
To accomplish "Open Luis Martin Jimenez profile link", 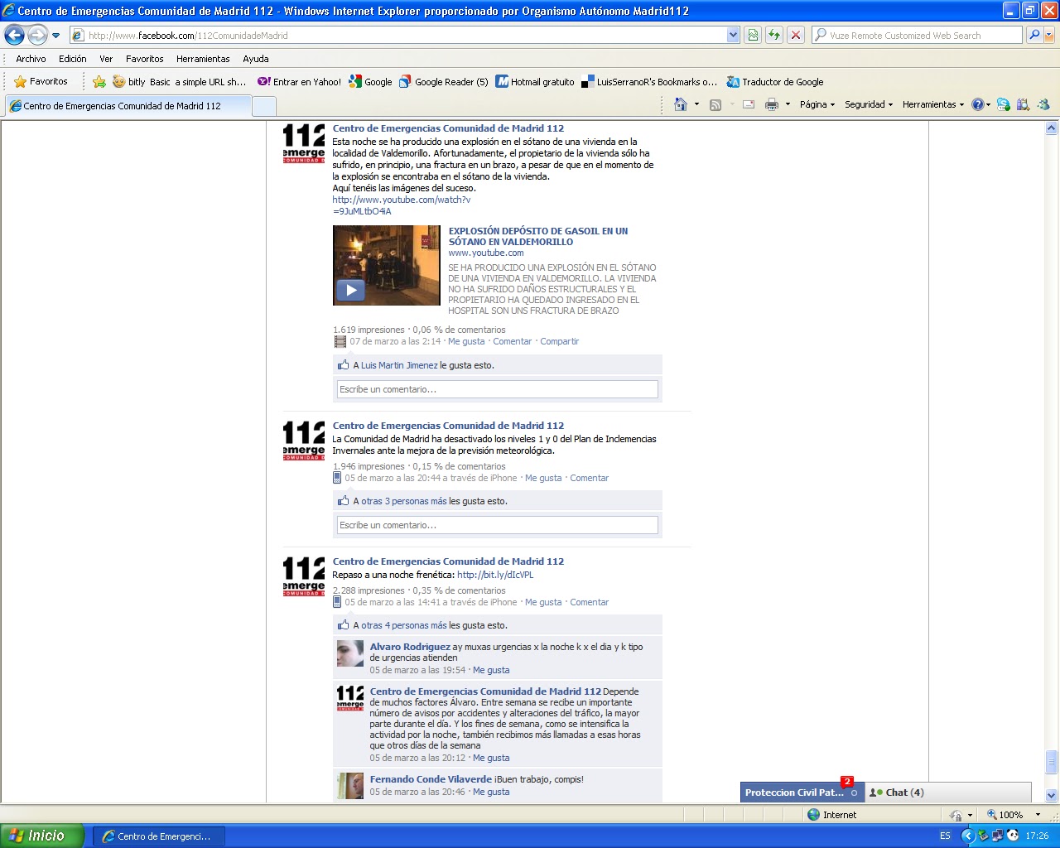I will tap(399, 365).
